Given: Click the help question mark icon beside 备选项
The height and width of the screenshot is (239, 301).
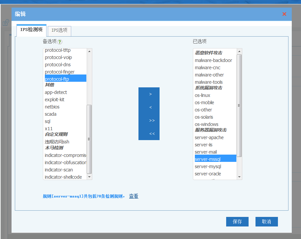Looking at the screenshot, I should click(60, 42).
